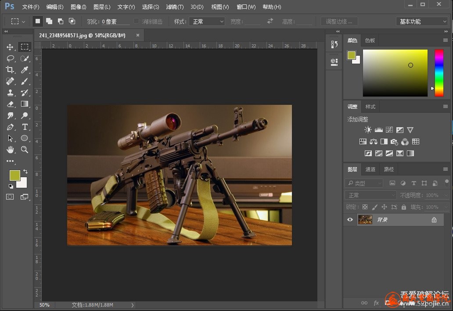Close the 241_23489568571.jpg document tab
This screenshot has width=453, height=311.
pyautogui.click(x=138, y=35)
